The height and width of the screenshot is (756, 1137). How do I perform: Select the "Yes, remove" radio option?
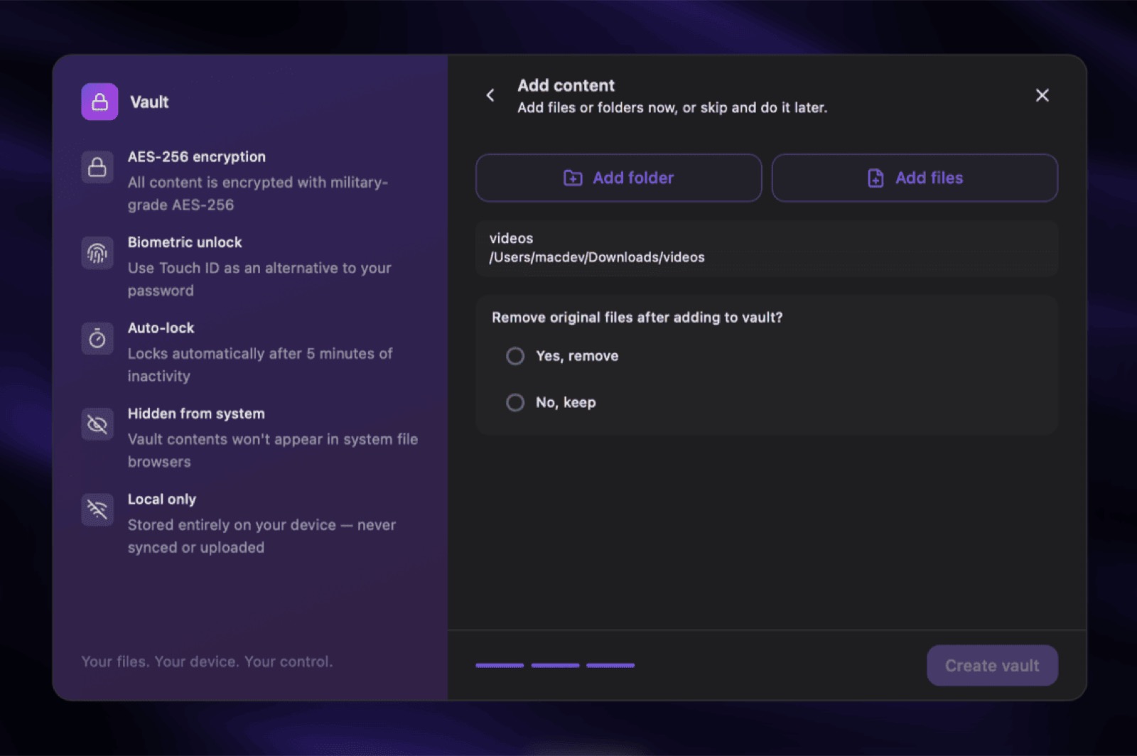point(515,356)
